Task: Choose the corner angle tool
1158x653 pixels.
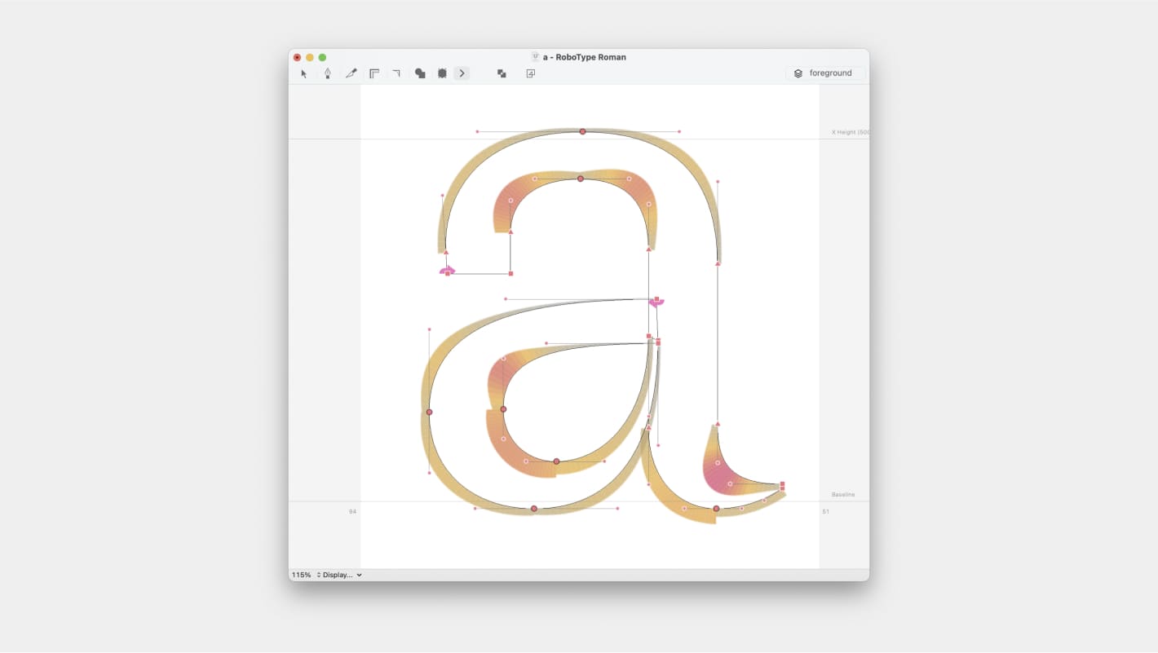Action: (396, 73)
